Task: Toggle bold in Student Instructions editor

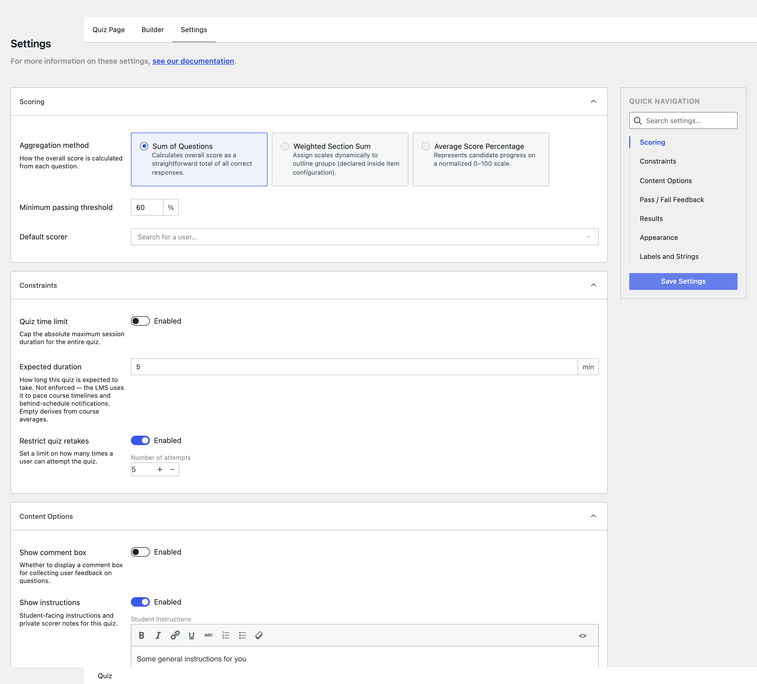Action: (x=142, y=636)
